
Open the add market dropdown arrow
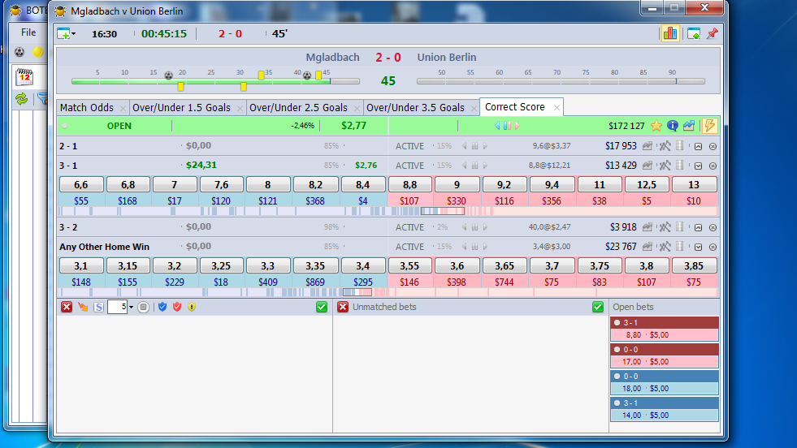74,34
